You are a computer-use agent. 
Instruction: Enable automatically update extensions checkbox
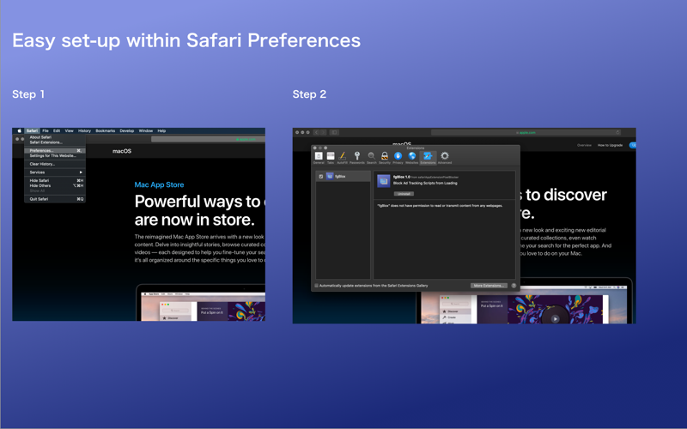coord(316,286)
